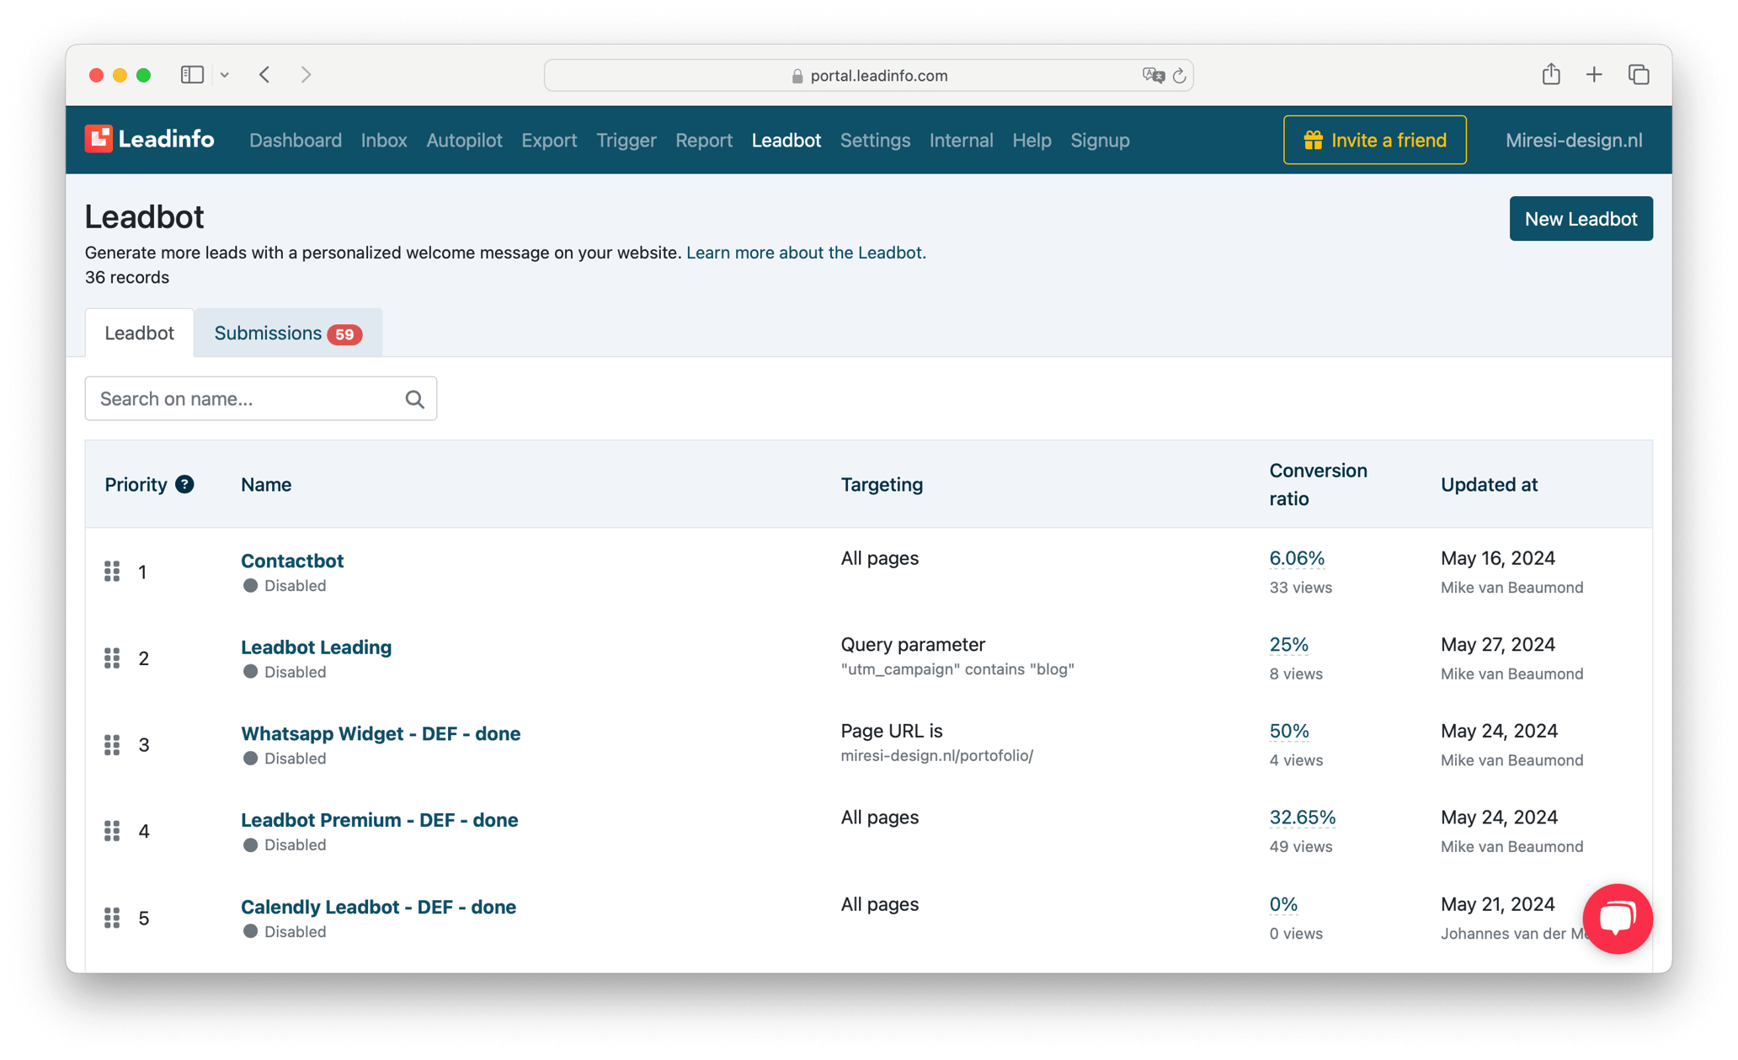Viewport: 1738px width, 1060px height.
Task: Reload the page with refresh icon
Action: [1180, 76]
